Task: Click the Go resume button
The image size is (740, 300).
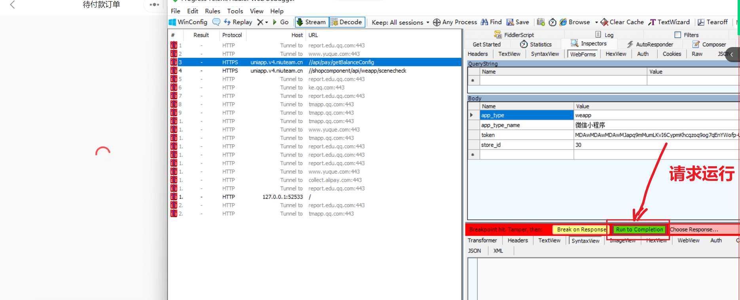Action: (x=281, y=22)
